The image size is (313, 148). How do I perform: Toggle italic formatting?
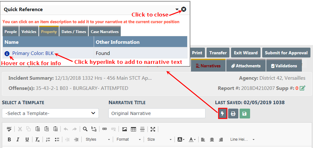[18, 139]
